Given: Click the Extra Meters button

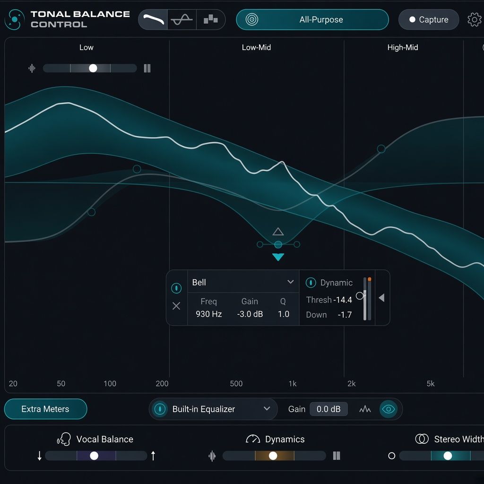Looking at the screenshot, I should click(x=45, y=409).
